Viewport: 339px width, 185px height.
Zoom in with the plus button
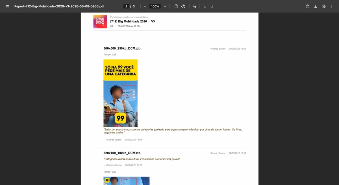[x=165, y=6]
